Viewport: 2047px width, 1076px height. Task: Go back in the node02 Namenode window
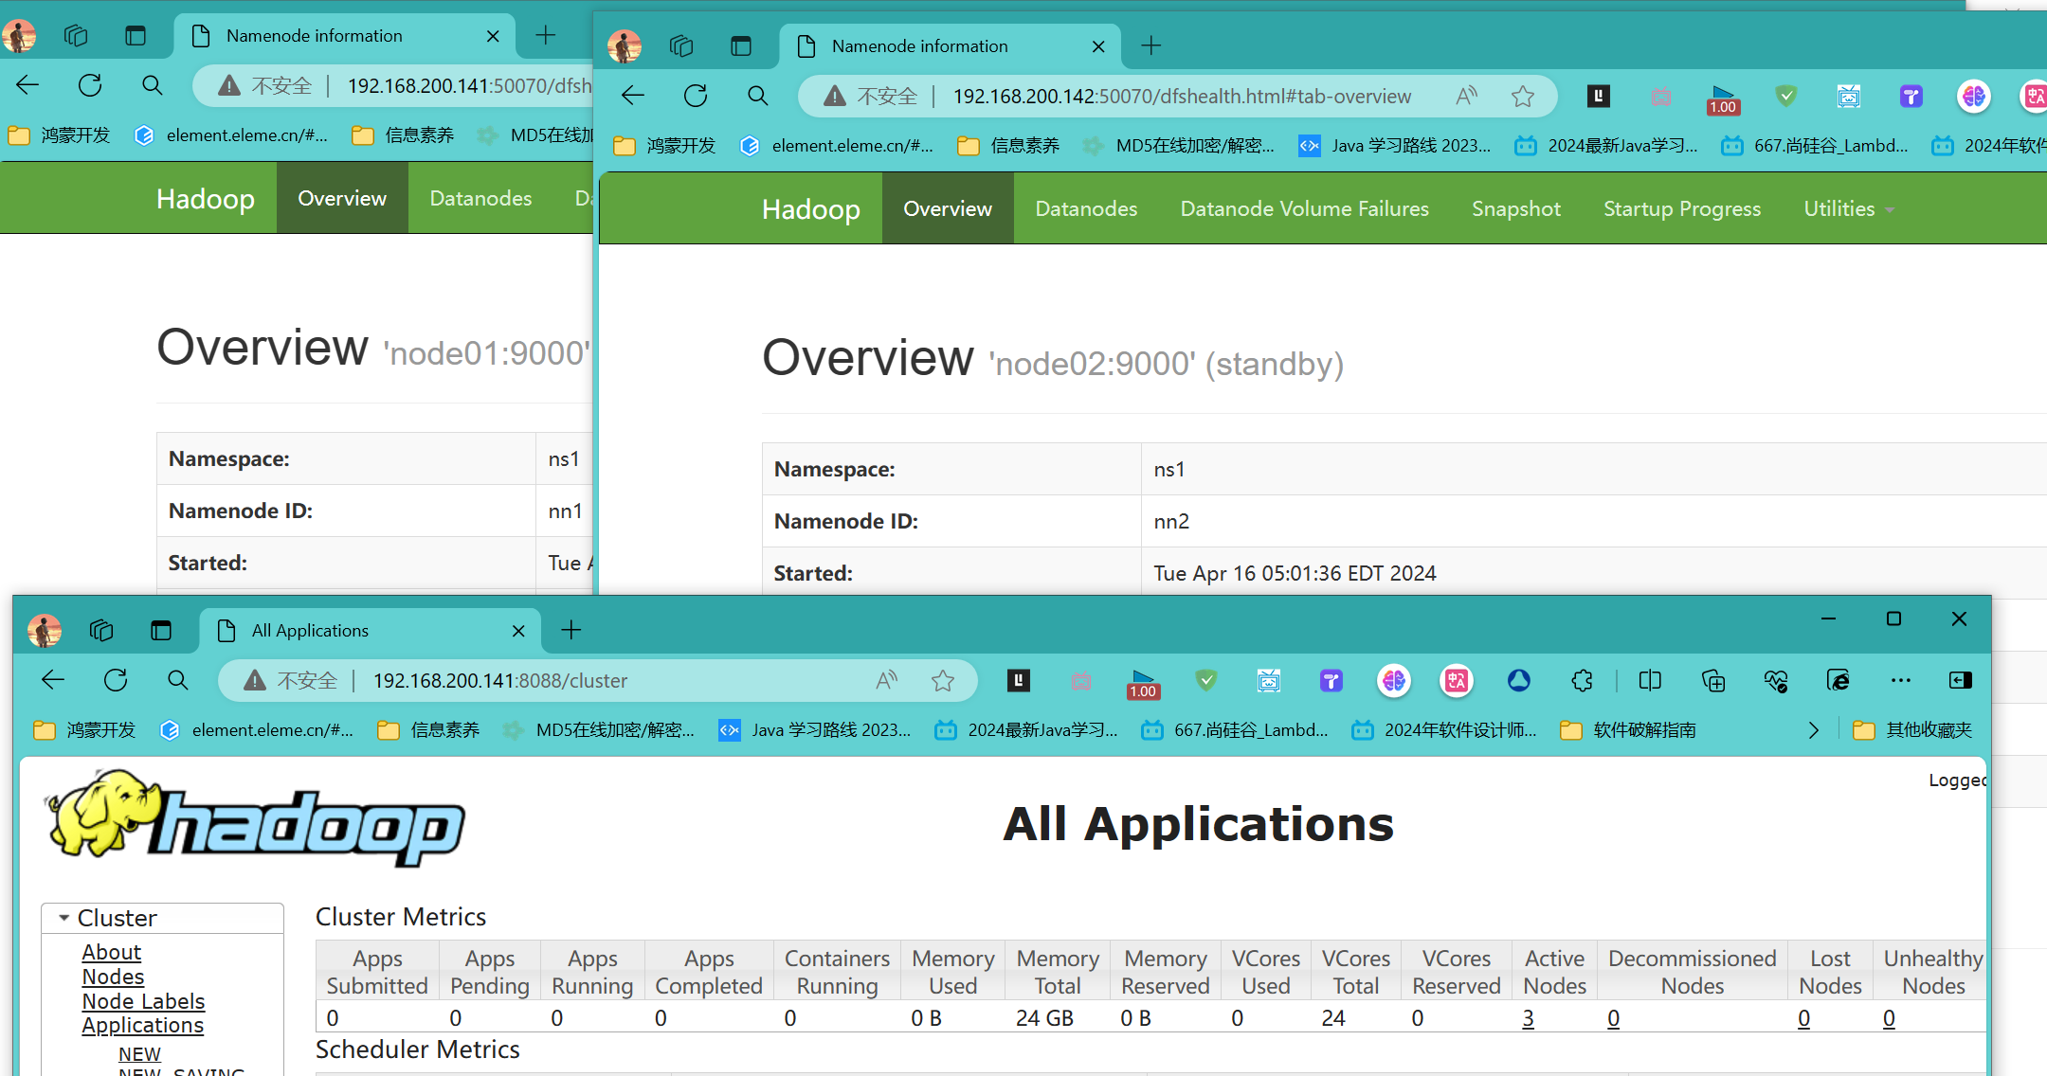(633, 96)
